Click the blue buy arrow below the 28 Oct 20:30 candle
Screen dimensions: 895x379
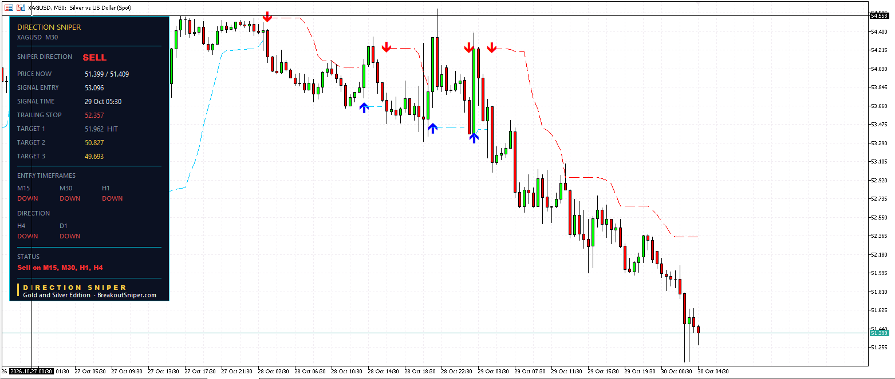pyautogui.click(x=432, y=128)
